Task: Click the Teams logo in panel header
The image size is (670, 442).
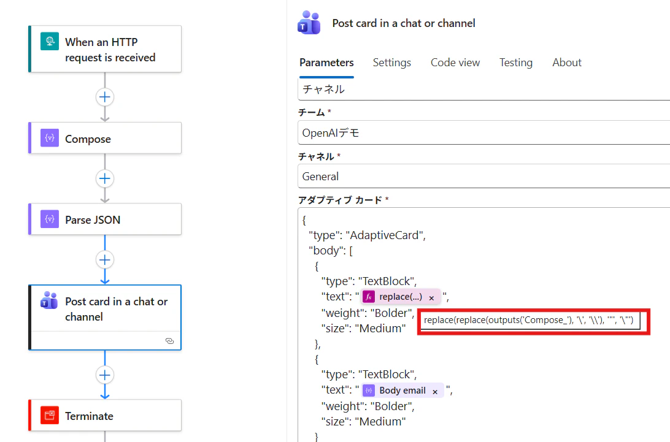Action: [309, 23]
